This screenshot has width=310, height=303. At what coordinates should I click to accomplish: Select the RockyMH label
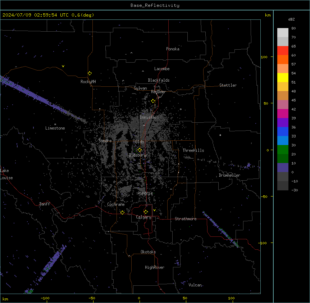click(x=88, y=81)
